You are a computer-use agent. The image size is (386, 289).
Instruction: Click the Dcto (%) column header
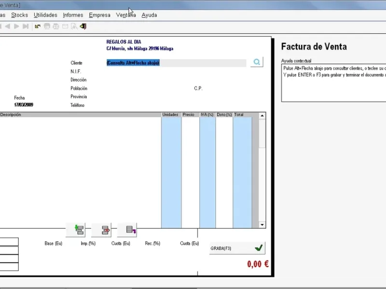click(224, 115)
